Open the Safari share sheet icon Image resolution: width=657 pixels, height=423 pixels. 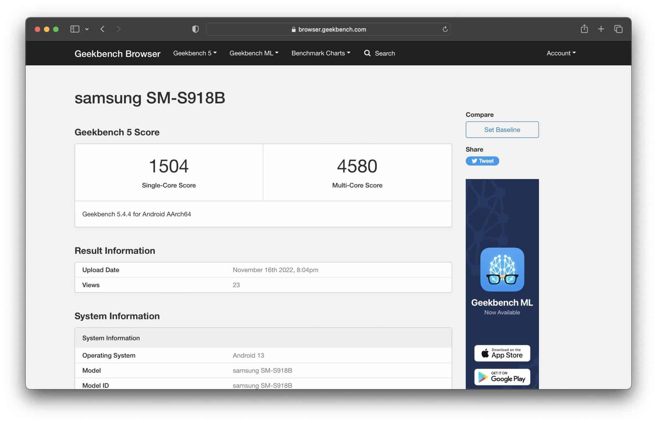point(584,29)
